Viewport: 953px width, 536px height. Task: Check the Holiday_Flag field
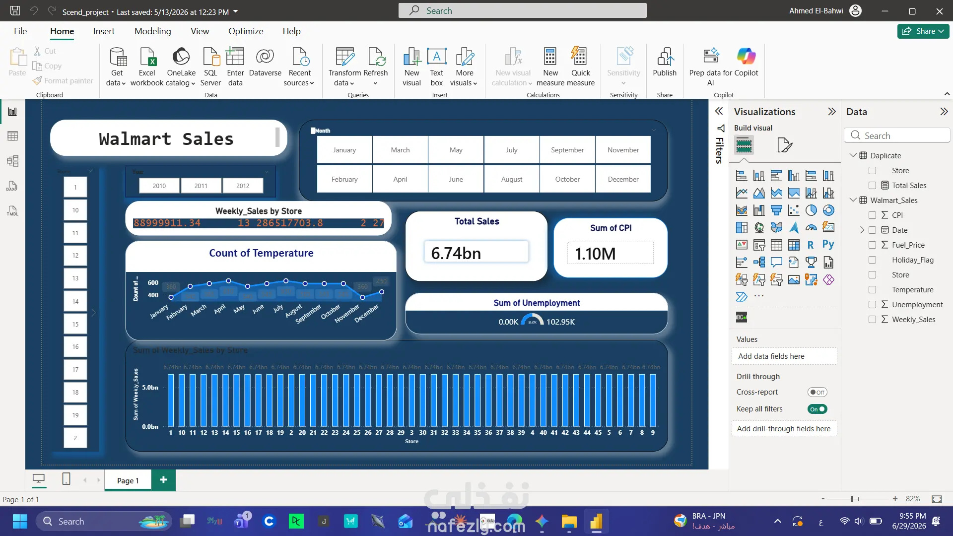pyautogui.click(x=872, y=260)
